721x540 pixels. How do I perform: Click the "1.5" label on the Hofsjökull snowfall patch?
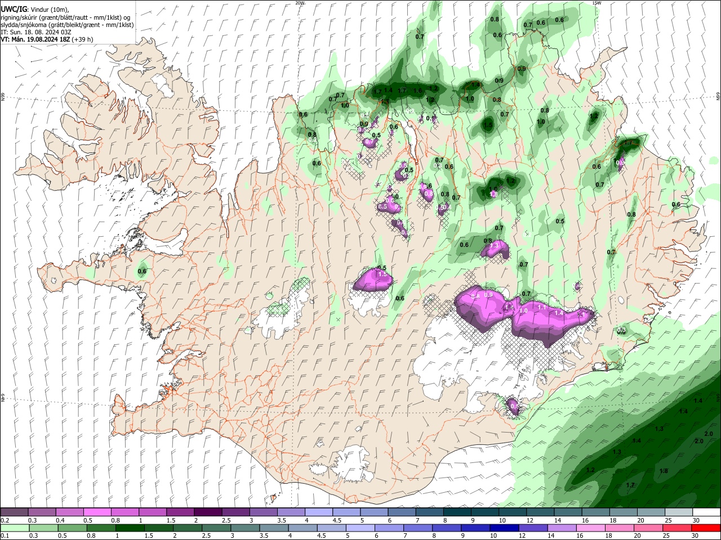pyautogui.click(x=382, y=274)
